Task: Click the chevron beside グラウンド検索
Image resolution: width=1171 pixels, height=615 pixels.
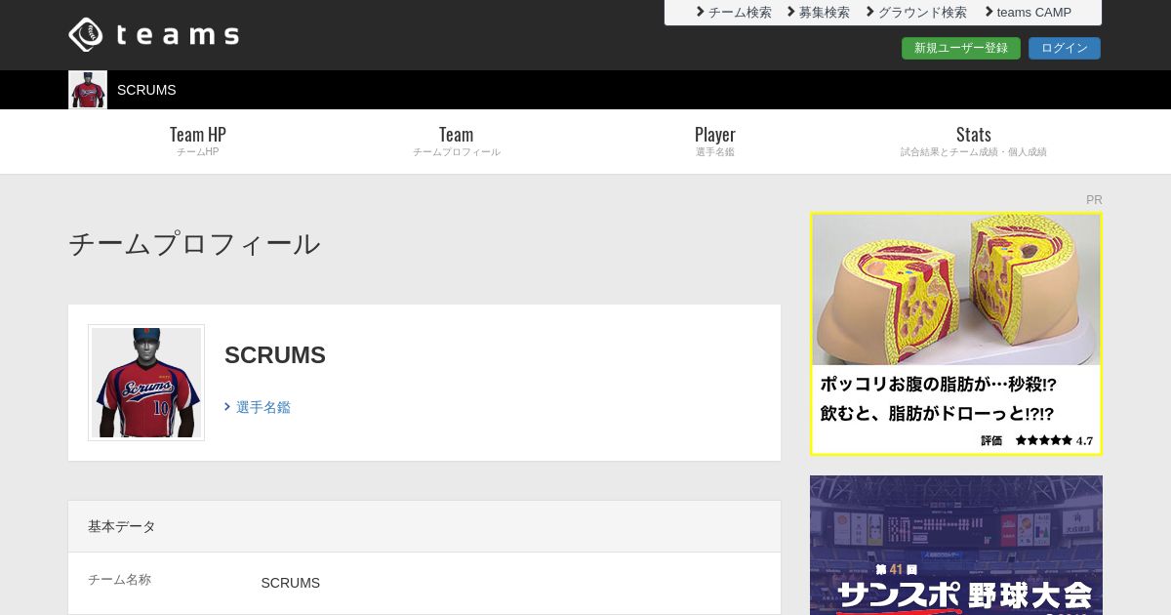Action: pyautogui.click(x=870, y=12)
